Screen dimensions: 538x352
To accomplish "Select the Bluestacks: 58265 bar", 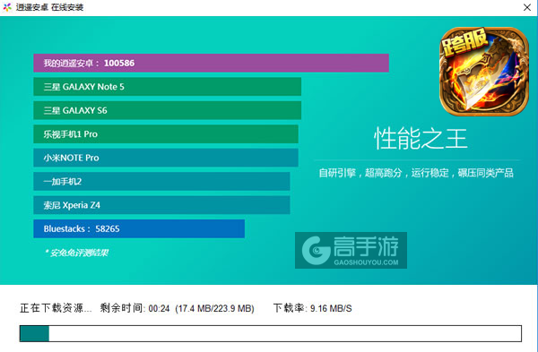I will (139, 228).
